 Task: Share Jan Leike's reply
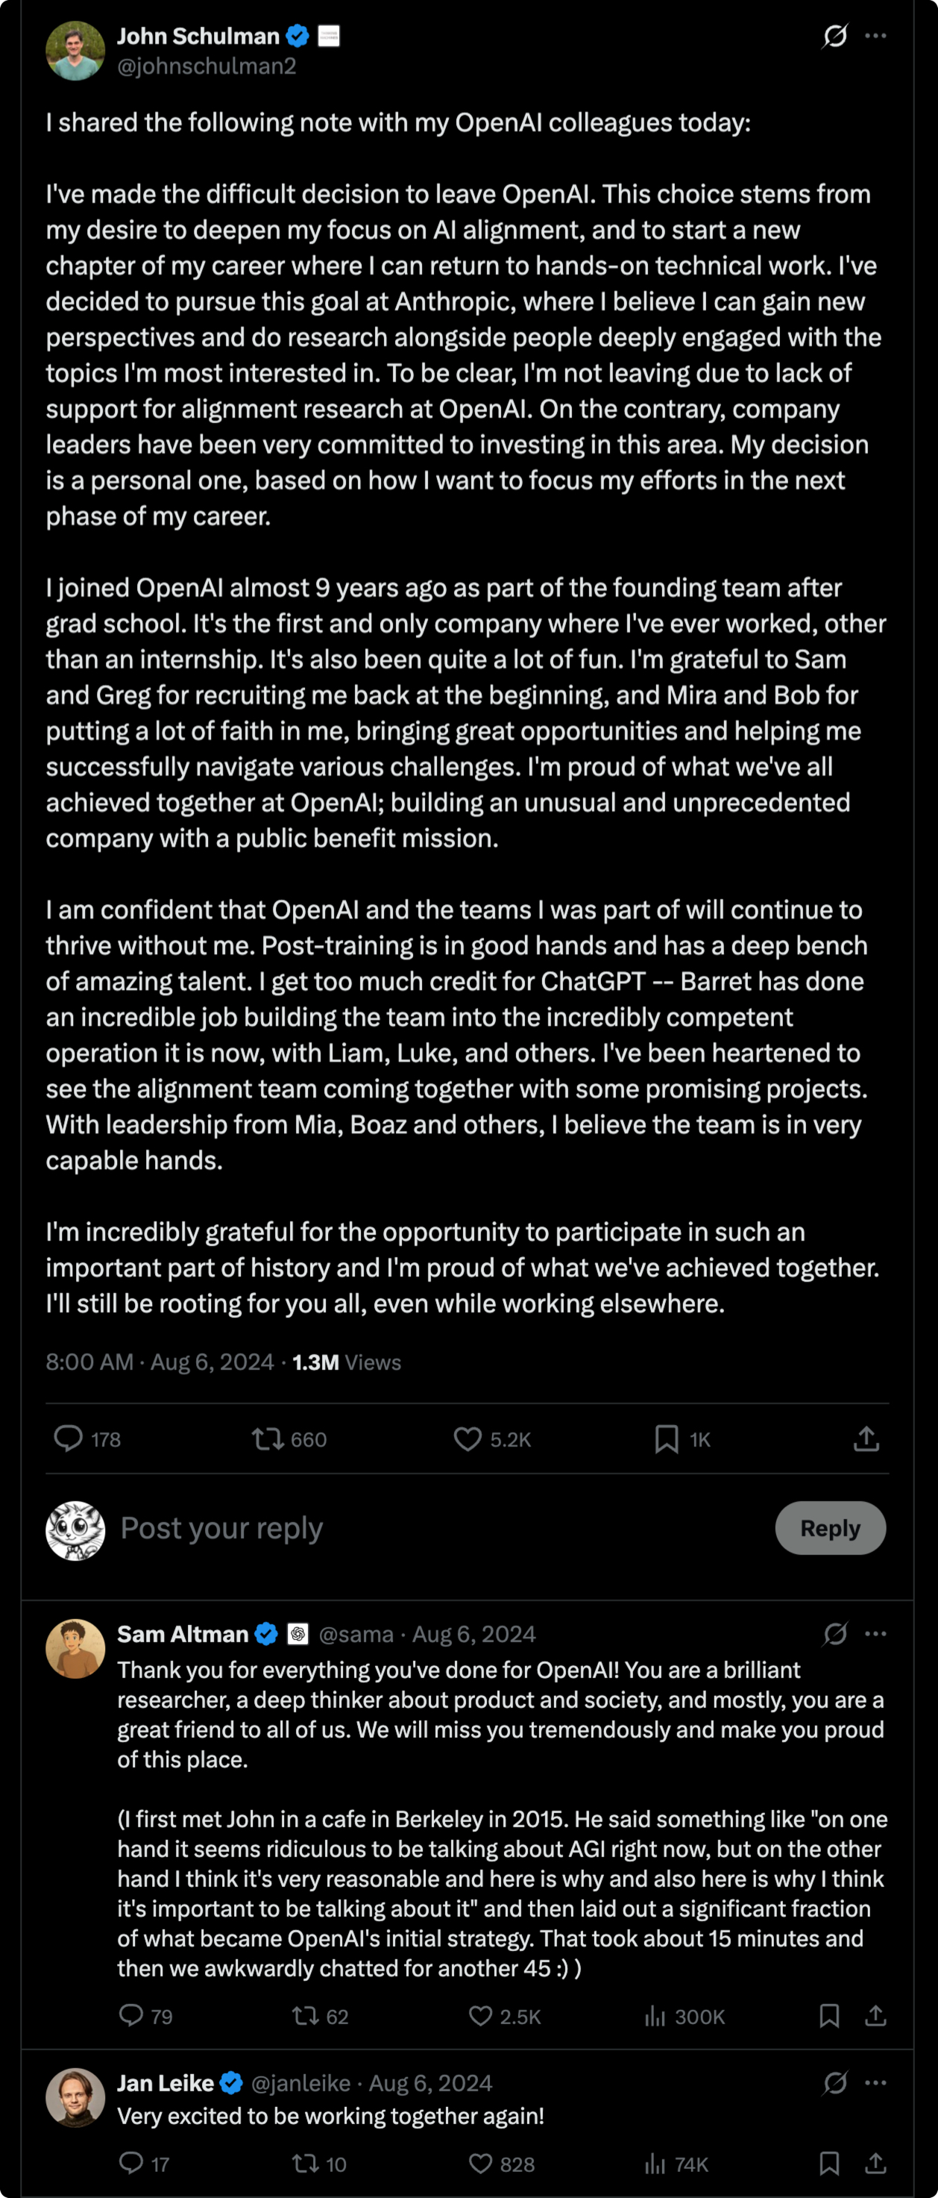click(876, 2163)
